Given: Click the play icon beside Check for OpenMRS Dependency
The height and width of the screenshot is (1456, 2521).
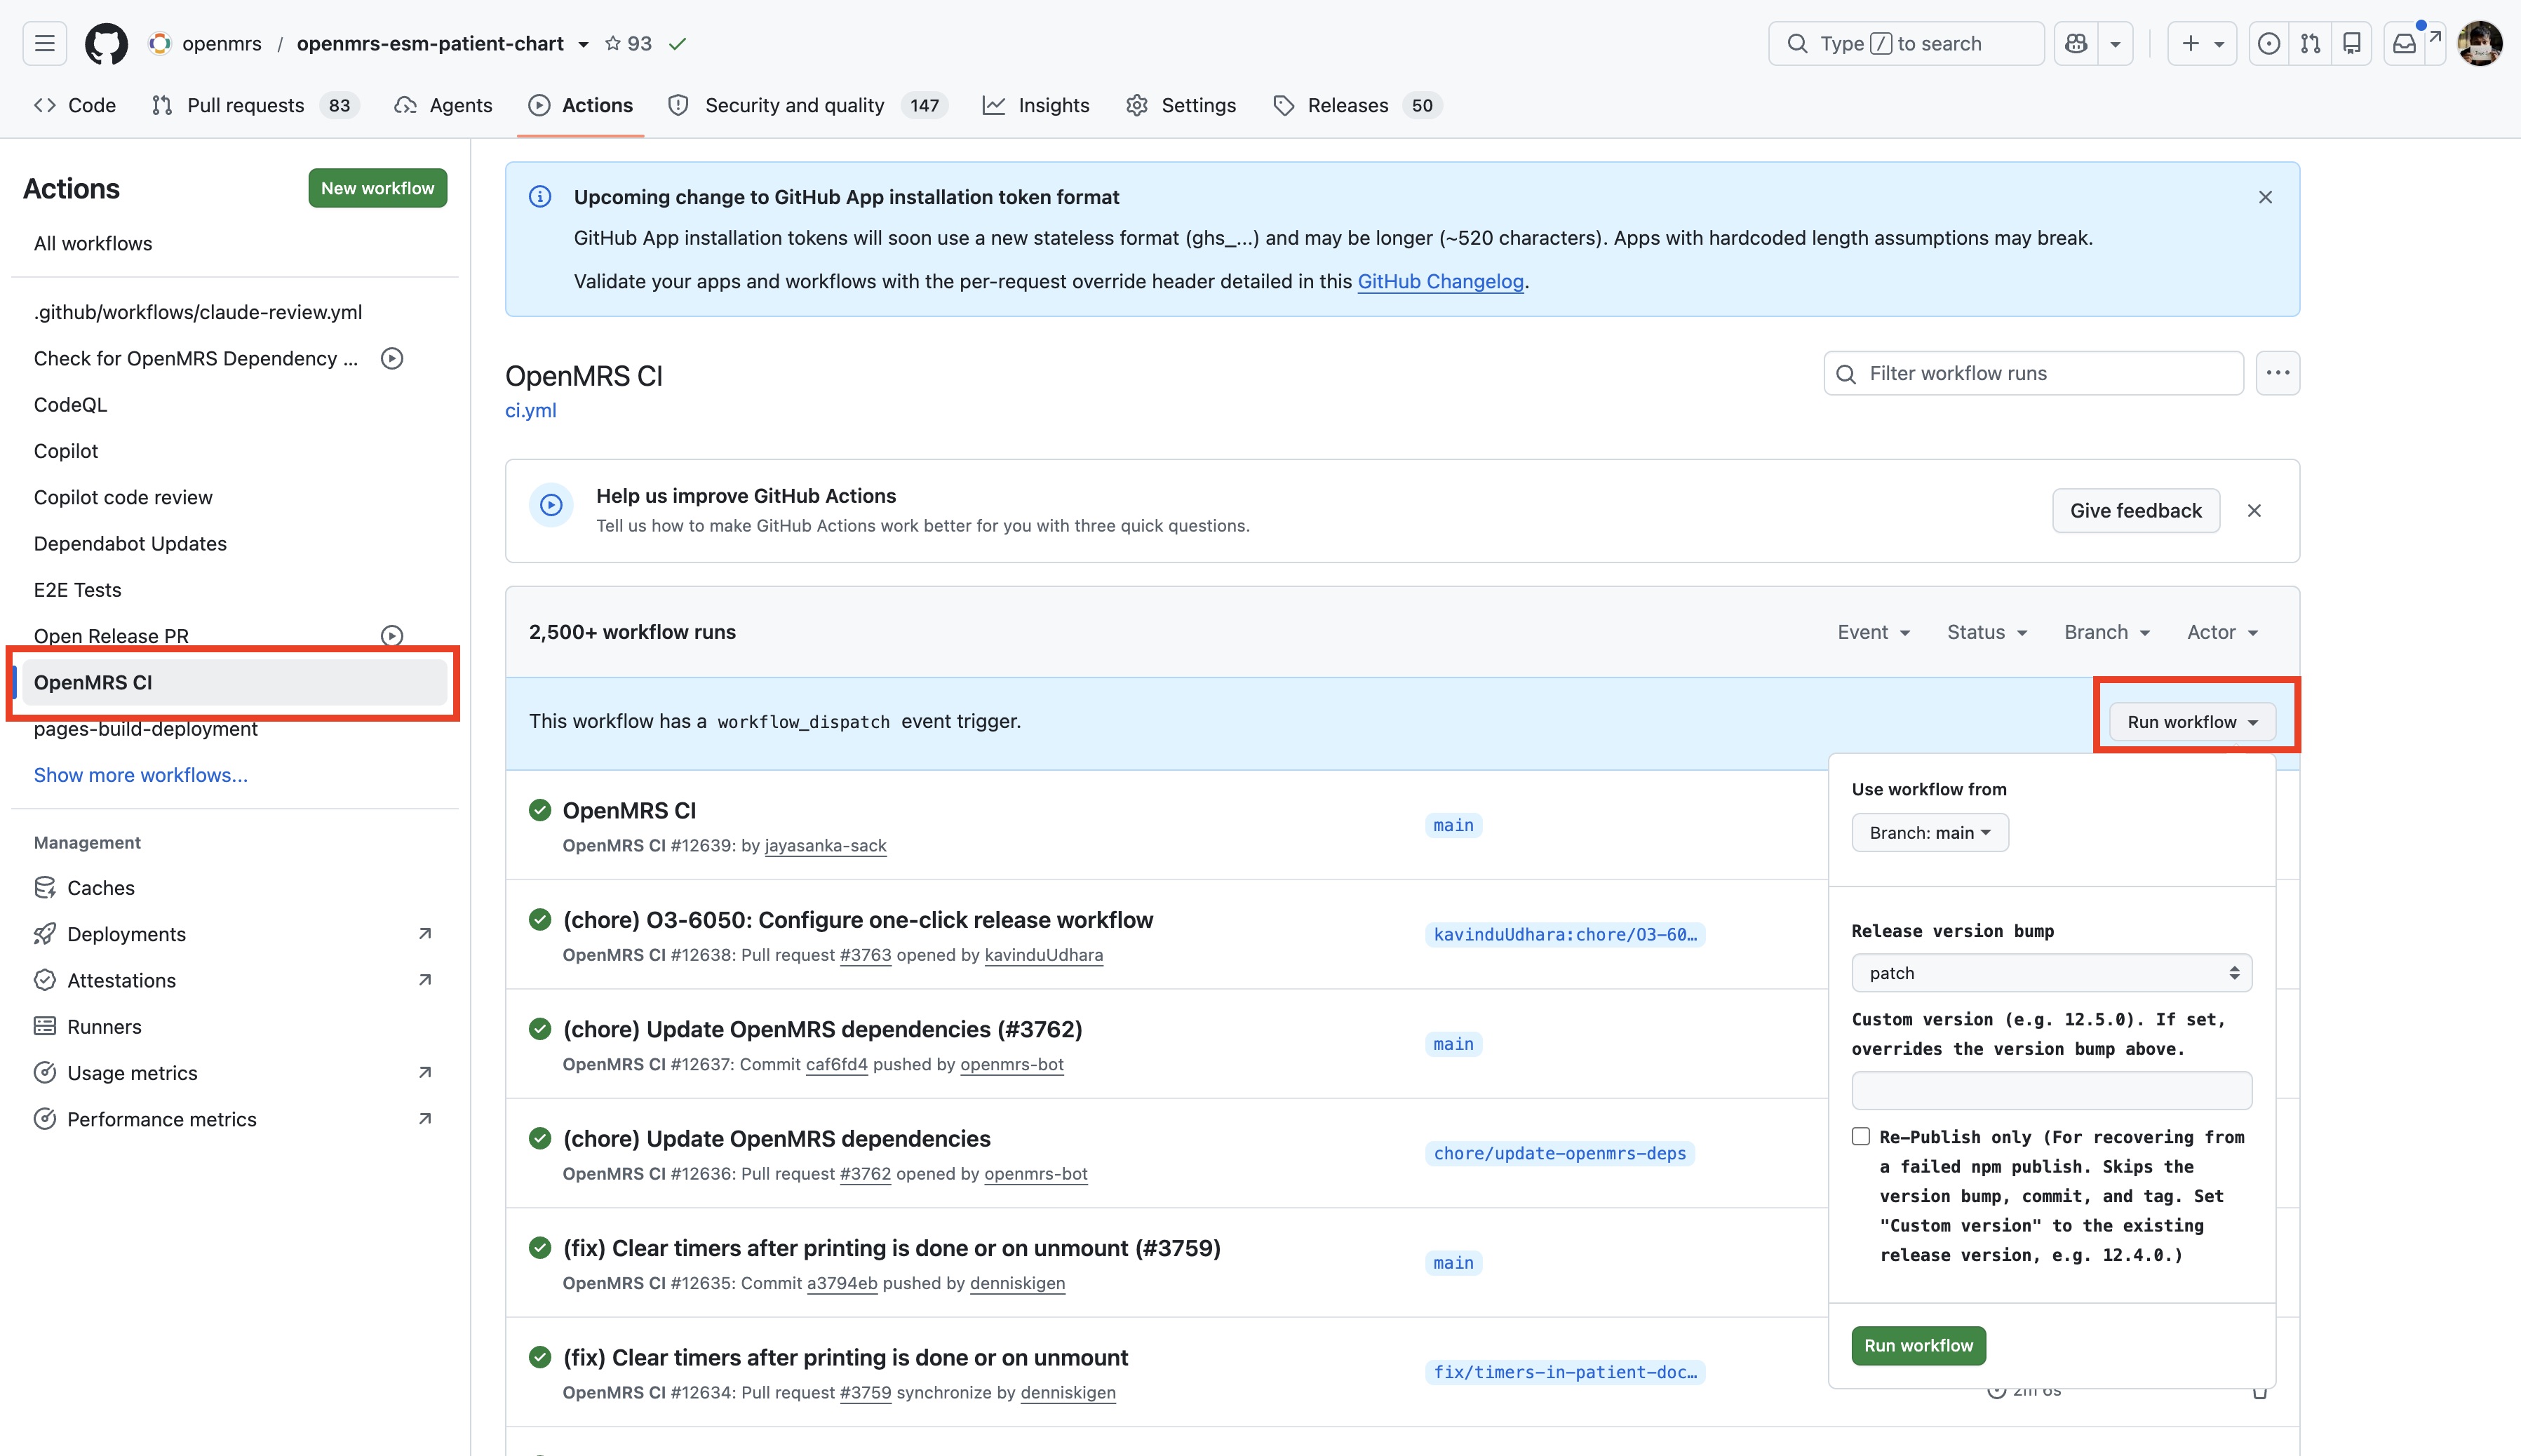Looking at the screenshot, I should [x=392, y=358].
